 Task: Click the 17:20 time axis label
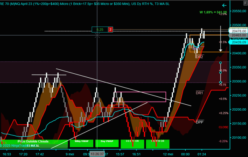(x=23, y=154)
